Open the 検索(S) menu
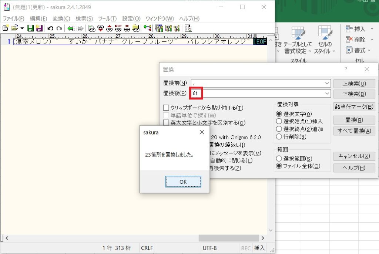Screen dimensions: 379x254 coord(84,18)
